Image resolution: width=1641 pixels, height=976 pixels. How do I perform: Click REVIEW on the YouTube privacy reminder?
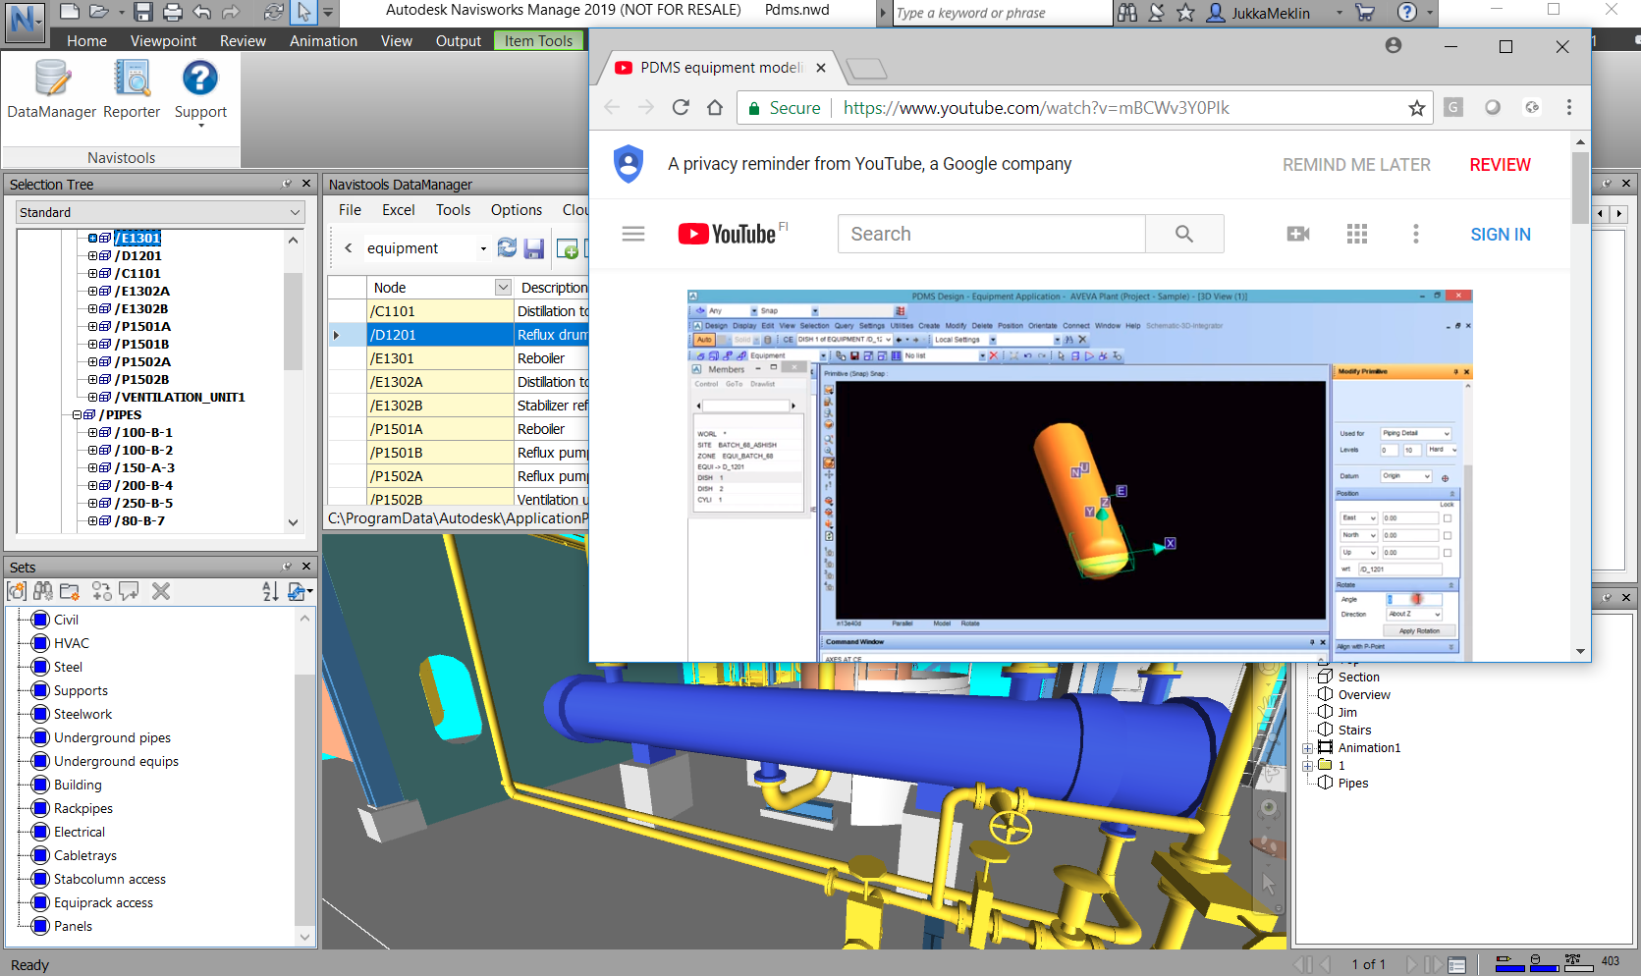[1500, 165]
